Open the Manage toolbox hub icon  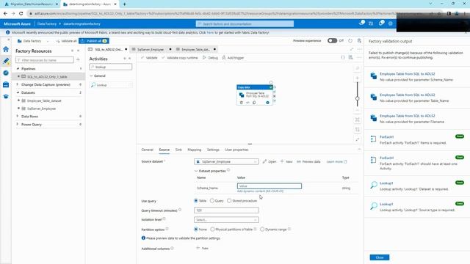pos(6,85)
